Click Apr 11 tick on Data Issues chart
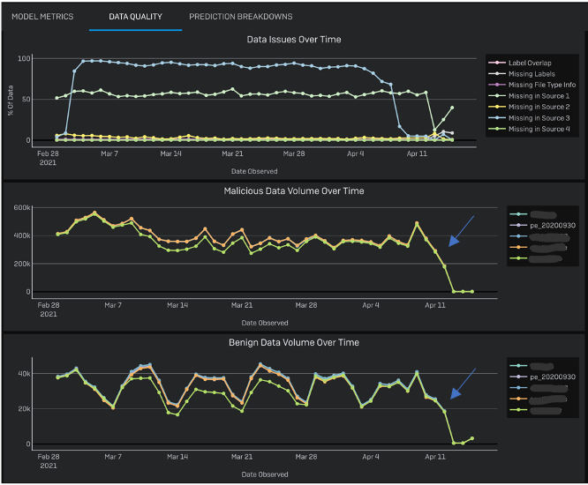This screenshot has height=485, width=588. [417, 153]
